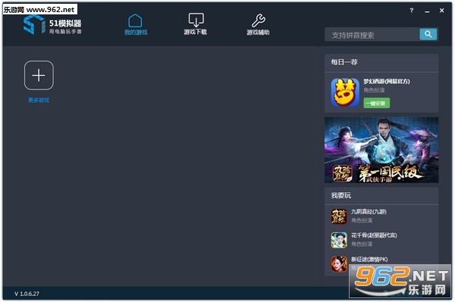Viewport: 455px width, 302px height.
Task: Click the 51模拟器 logo icon
Action: coord(34,25)
